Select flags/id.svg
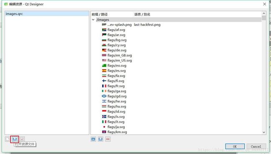 pyautogui.click(x=116, y=112)
